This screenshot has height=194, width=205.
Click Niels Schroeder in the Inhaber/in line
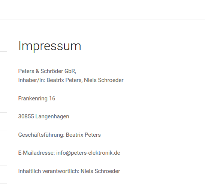pos(104,80)
